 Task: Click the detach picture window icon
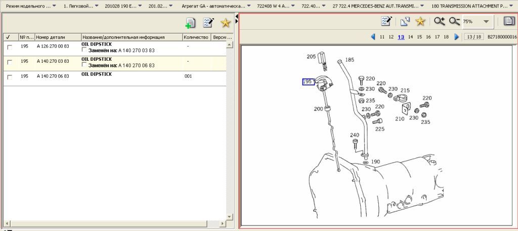tap(404, 21)
